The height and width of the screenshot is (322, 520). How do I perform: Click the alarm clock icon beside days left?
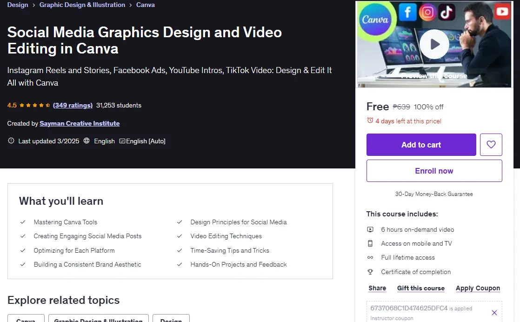click(370, 121)
